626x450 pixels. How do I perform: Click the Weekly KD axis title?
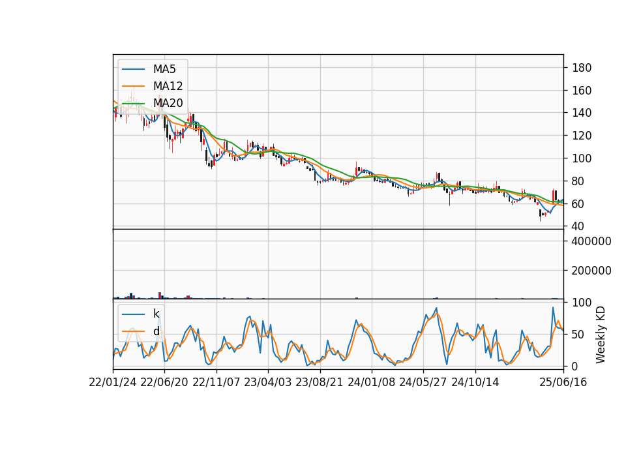point(601,335)
